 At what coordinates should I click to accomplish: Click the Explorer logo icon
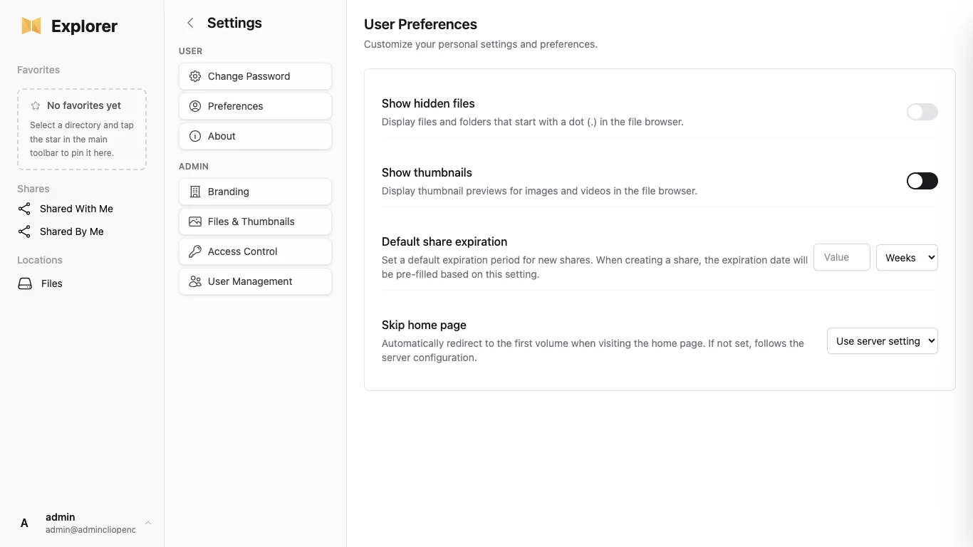tap(31, 26)
